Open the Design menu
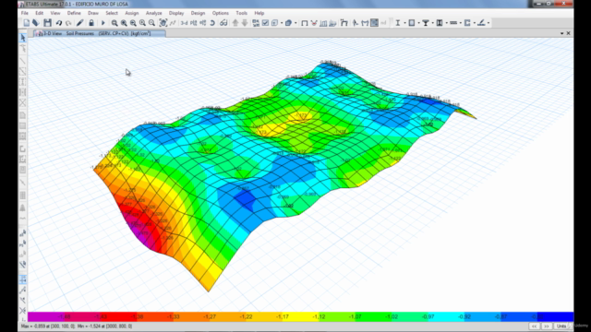 (x=198, y=13)
